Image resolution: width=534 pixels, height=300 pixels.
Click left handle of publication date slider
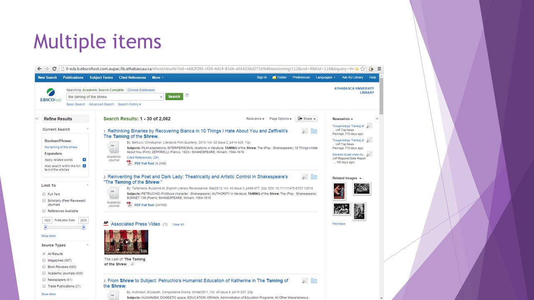point(45,227)
